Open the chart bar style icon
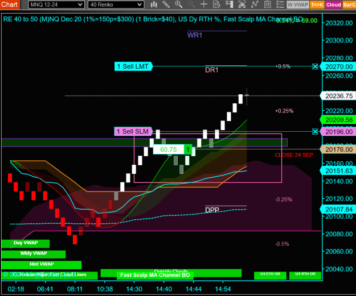 tap(154, 5)
